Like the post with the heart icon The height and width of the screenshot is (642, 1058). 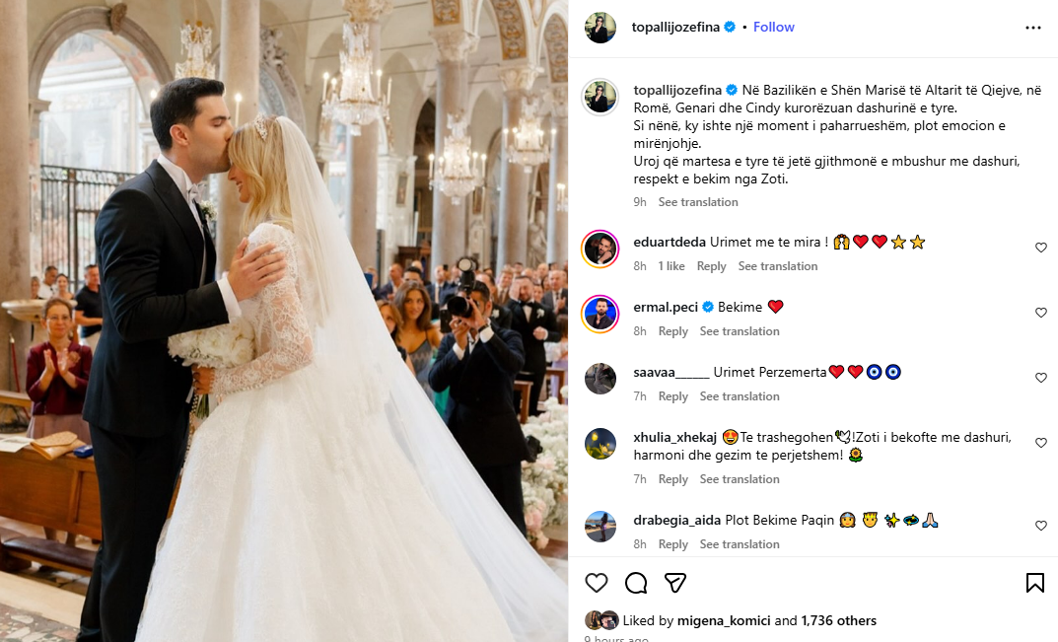point(596,583)
